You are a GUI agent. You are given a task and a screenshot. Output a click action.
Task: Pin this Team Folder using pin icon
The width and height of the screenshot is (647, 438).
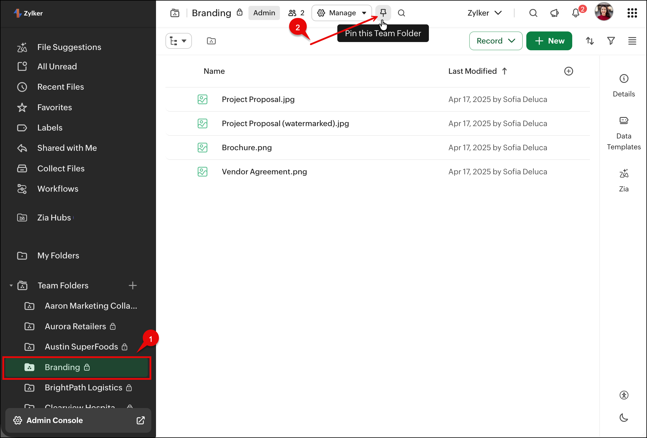[x=383, y=13]
